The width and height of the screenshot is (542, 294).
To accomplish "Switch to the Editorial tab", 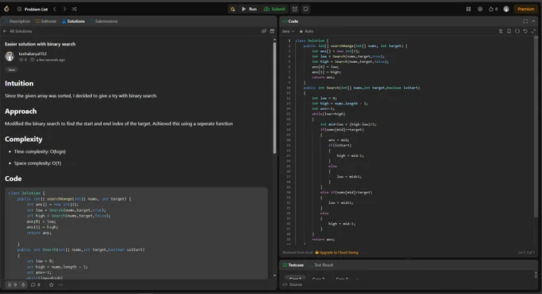I will coord(46,22).
